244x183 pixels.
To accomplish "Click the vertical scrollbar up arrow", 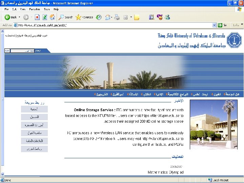I will tap(2, 31).
